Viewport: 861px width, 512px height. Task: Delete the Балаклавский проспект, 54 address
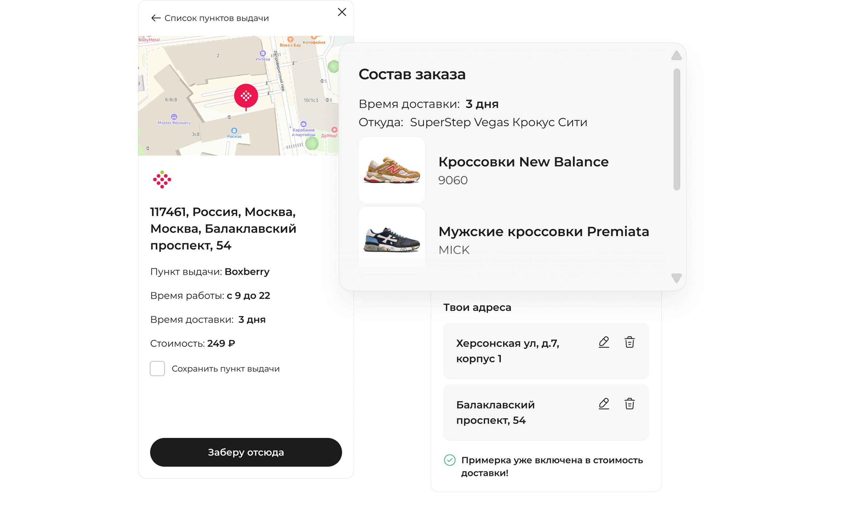629,404
